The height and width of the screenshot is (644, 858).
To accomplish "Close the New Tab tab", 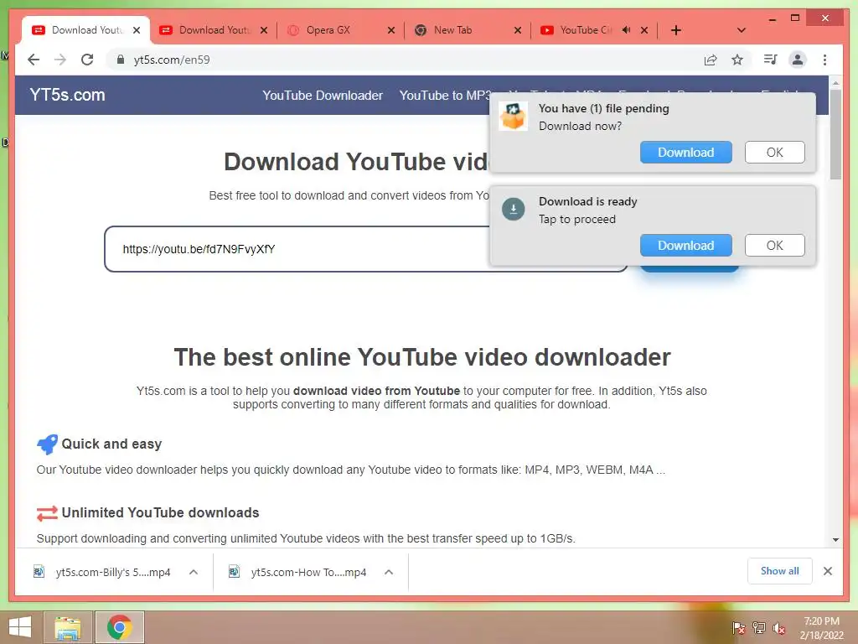I will tap(518, 30).
